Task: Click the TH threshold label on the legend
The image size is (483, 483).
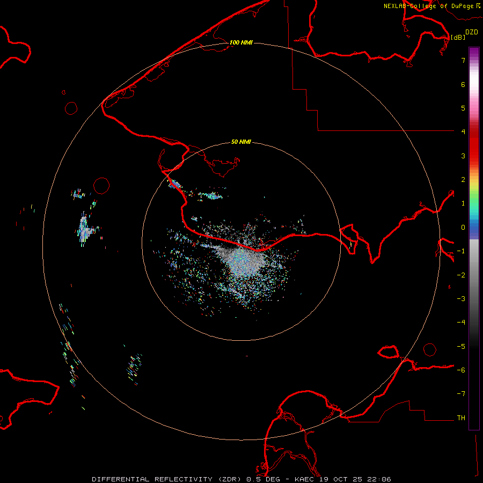Action: 461,418
